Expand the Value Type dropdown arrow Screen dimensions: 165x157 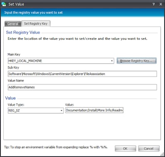click(x=61, y=110)
